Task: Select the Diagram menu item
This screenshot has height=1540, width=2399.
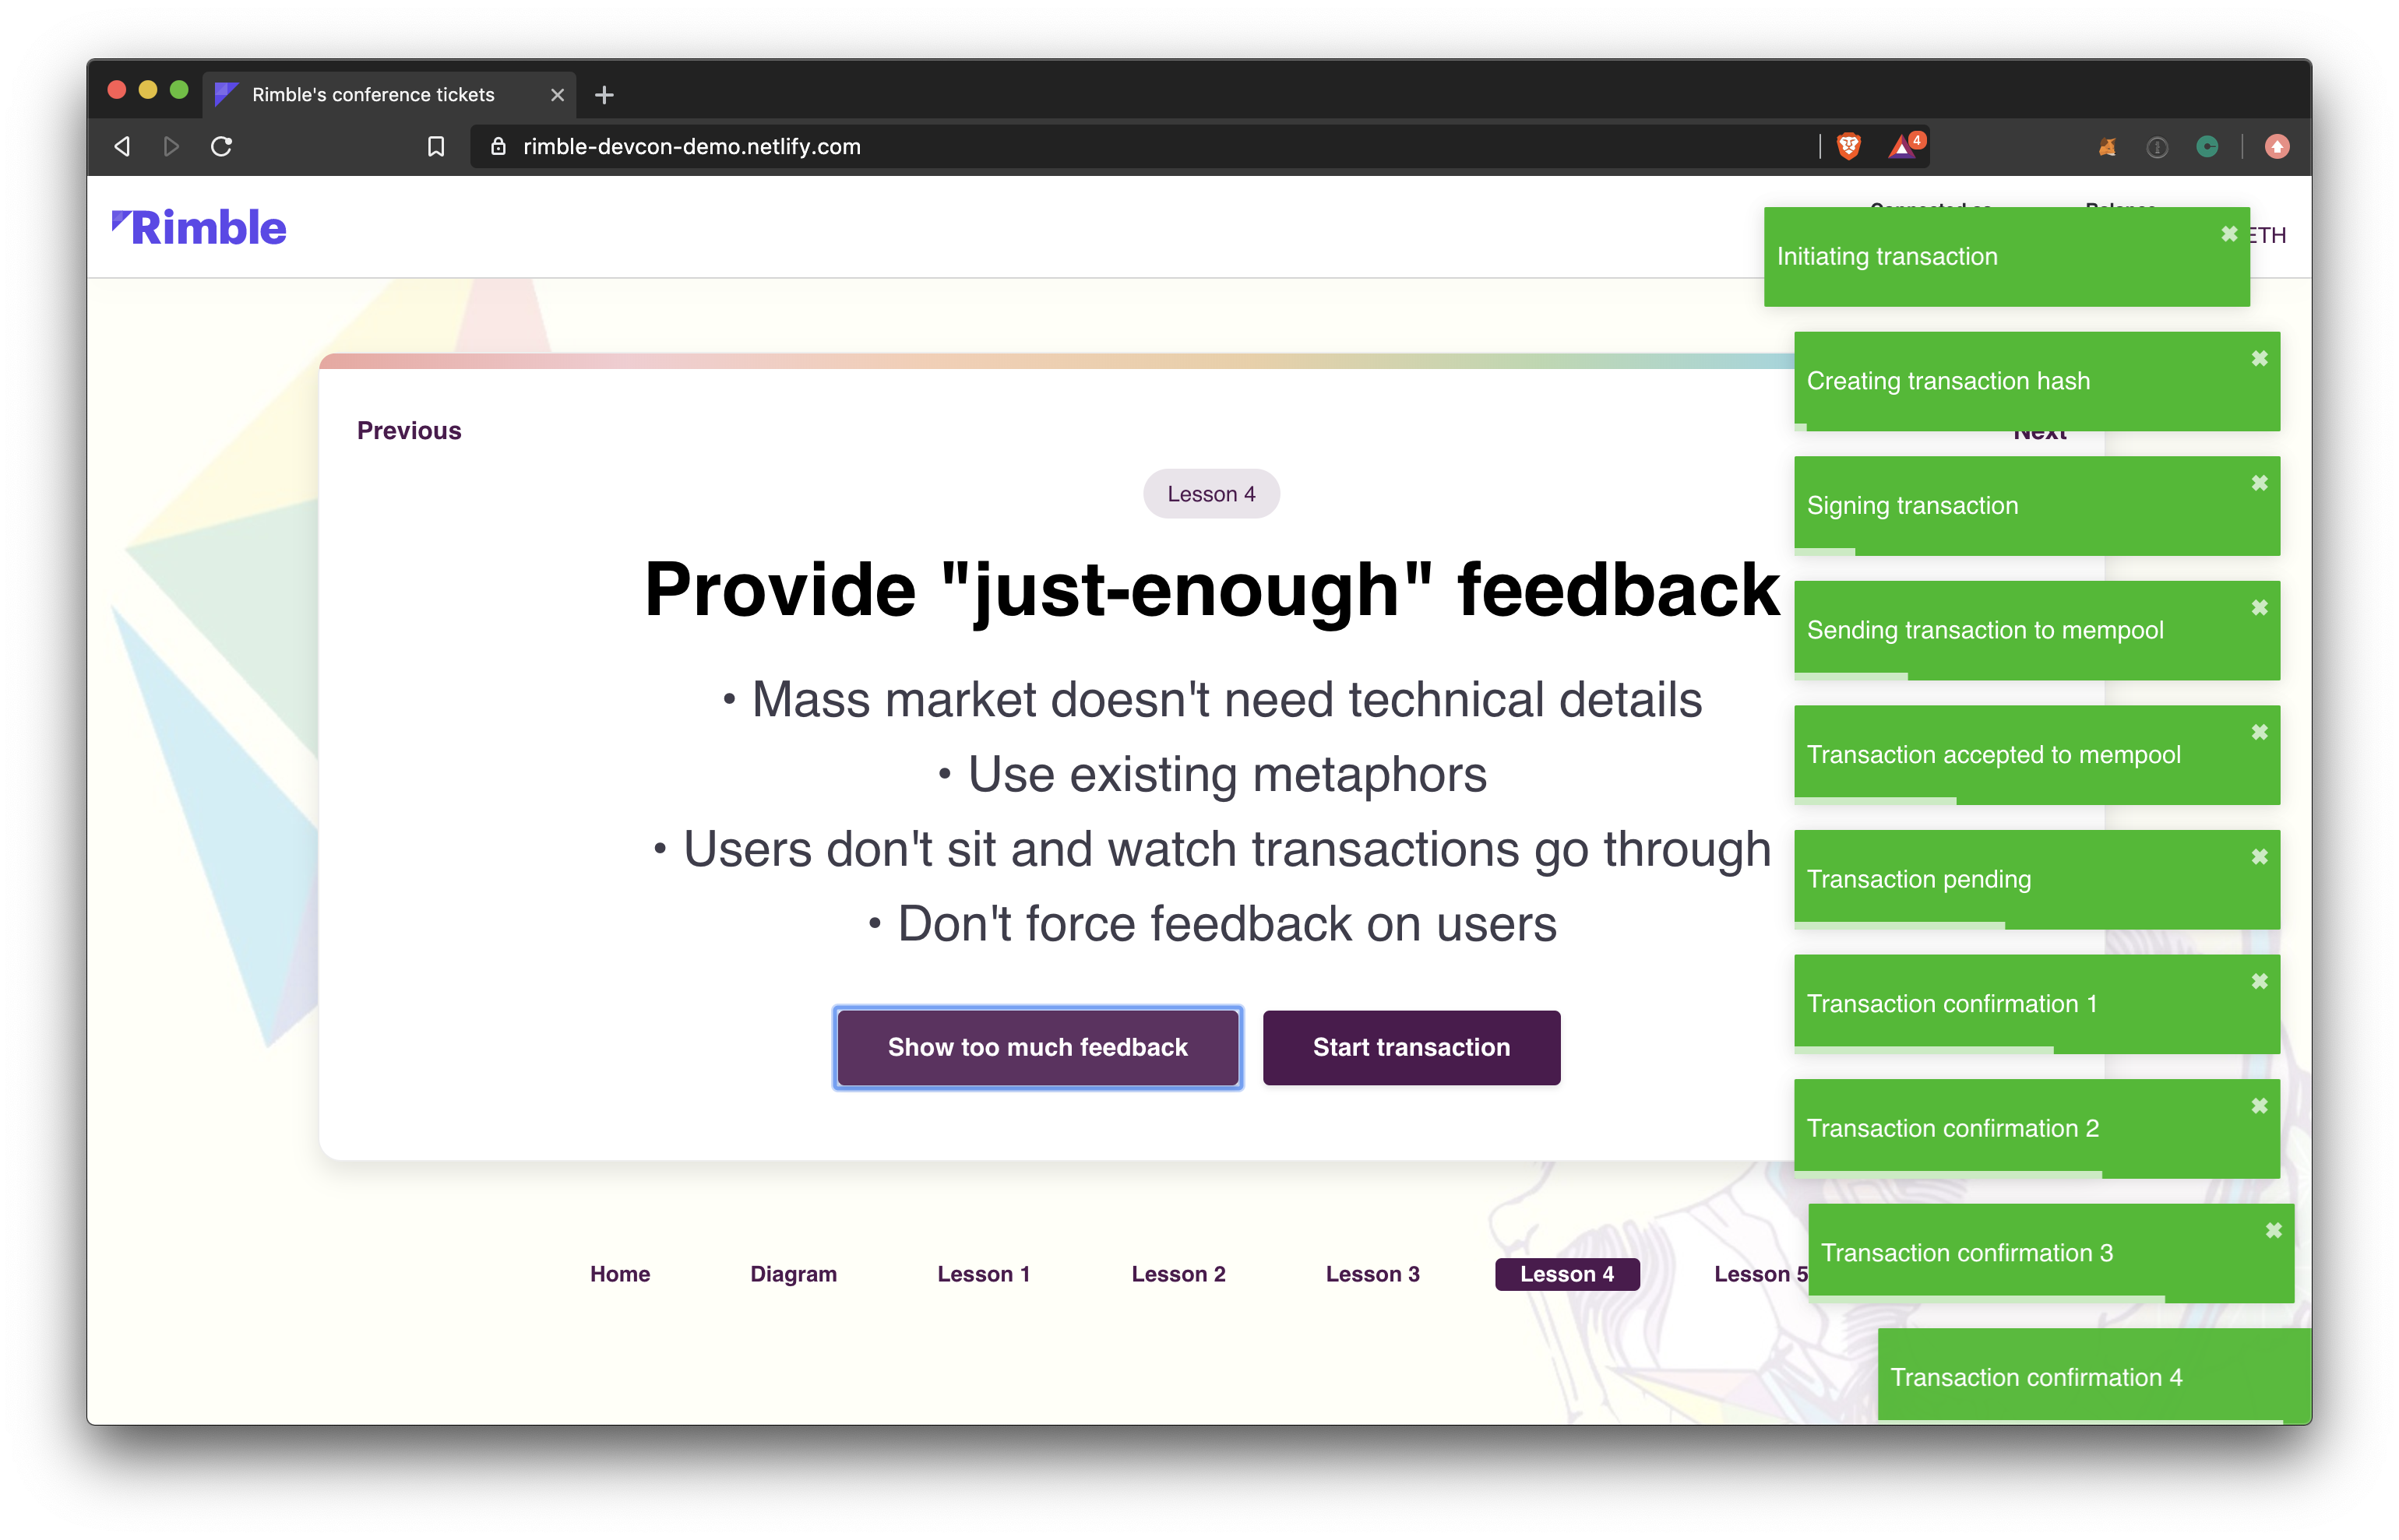Action: [x=792, y=1272]
